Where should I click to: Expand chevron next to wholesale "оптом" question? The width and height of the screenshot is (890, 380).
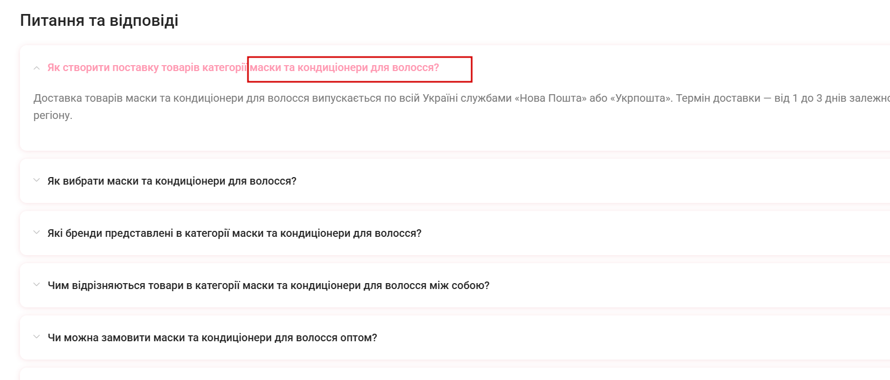coord(37,337)
